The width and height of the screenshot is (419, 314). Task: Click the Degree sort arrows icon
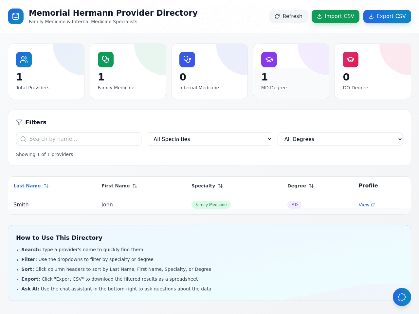tap(311, 186)
